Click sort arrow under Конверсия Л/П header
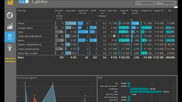Viewport: 182px width, 102px height. click(132, 20)
